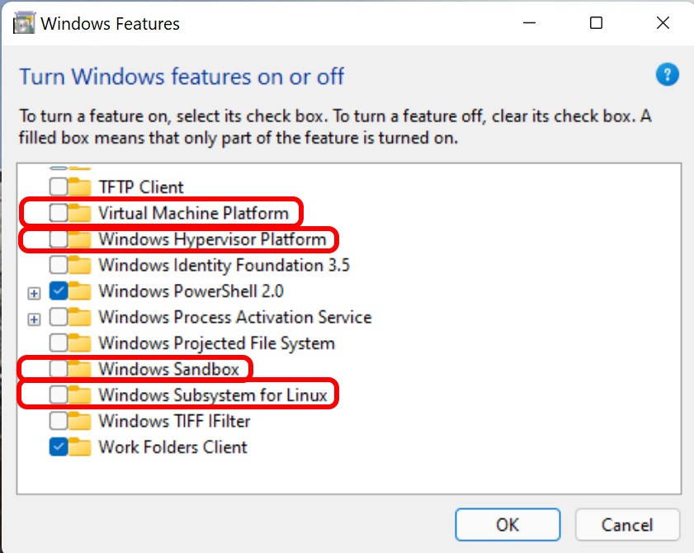Expand the Windows PowerShell 2.0 tree node

(x=34, y=291)
